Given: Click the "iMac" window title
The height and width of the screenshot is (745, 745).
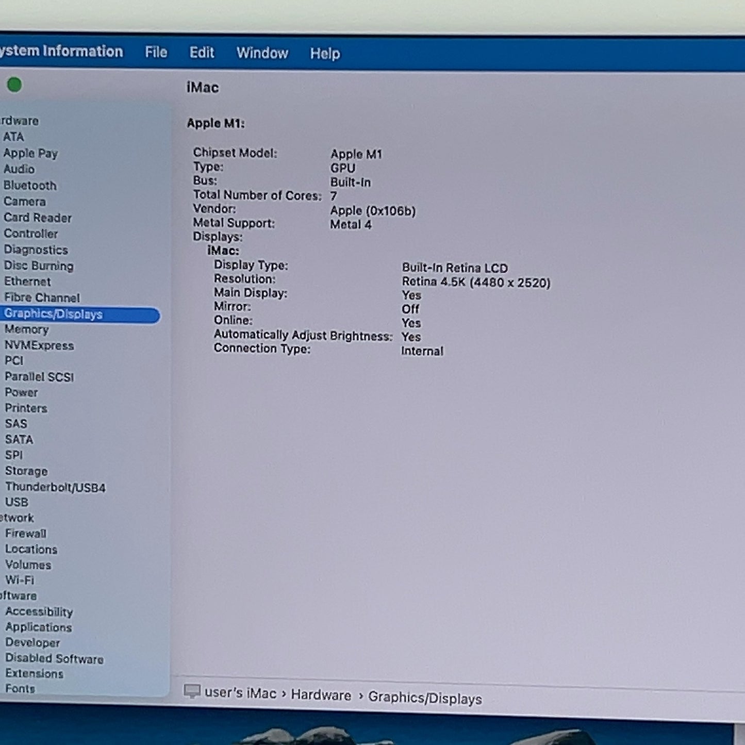Looking at the screenshot, I should pyautogui.click(x=203, y=88).
